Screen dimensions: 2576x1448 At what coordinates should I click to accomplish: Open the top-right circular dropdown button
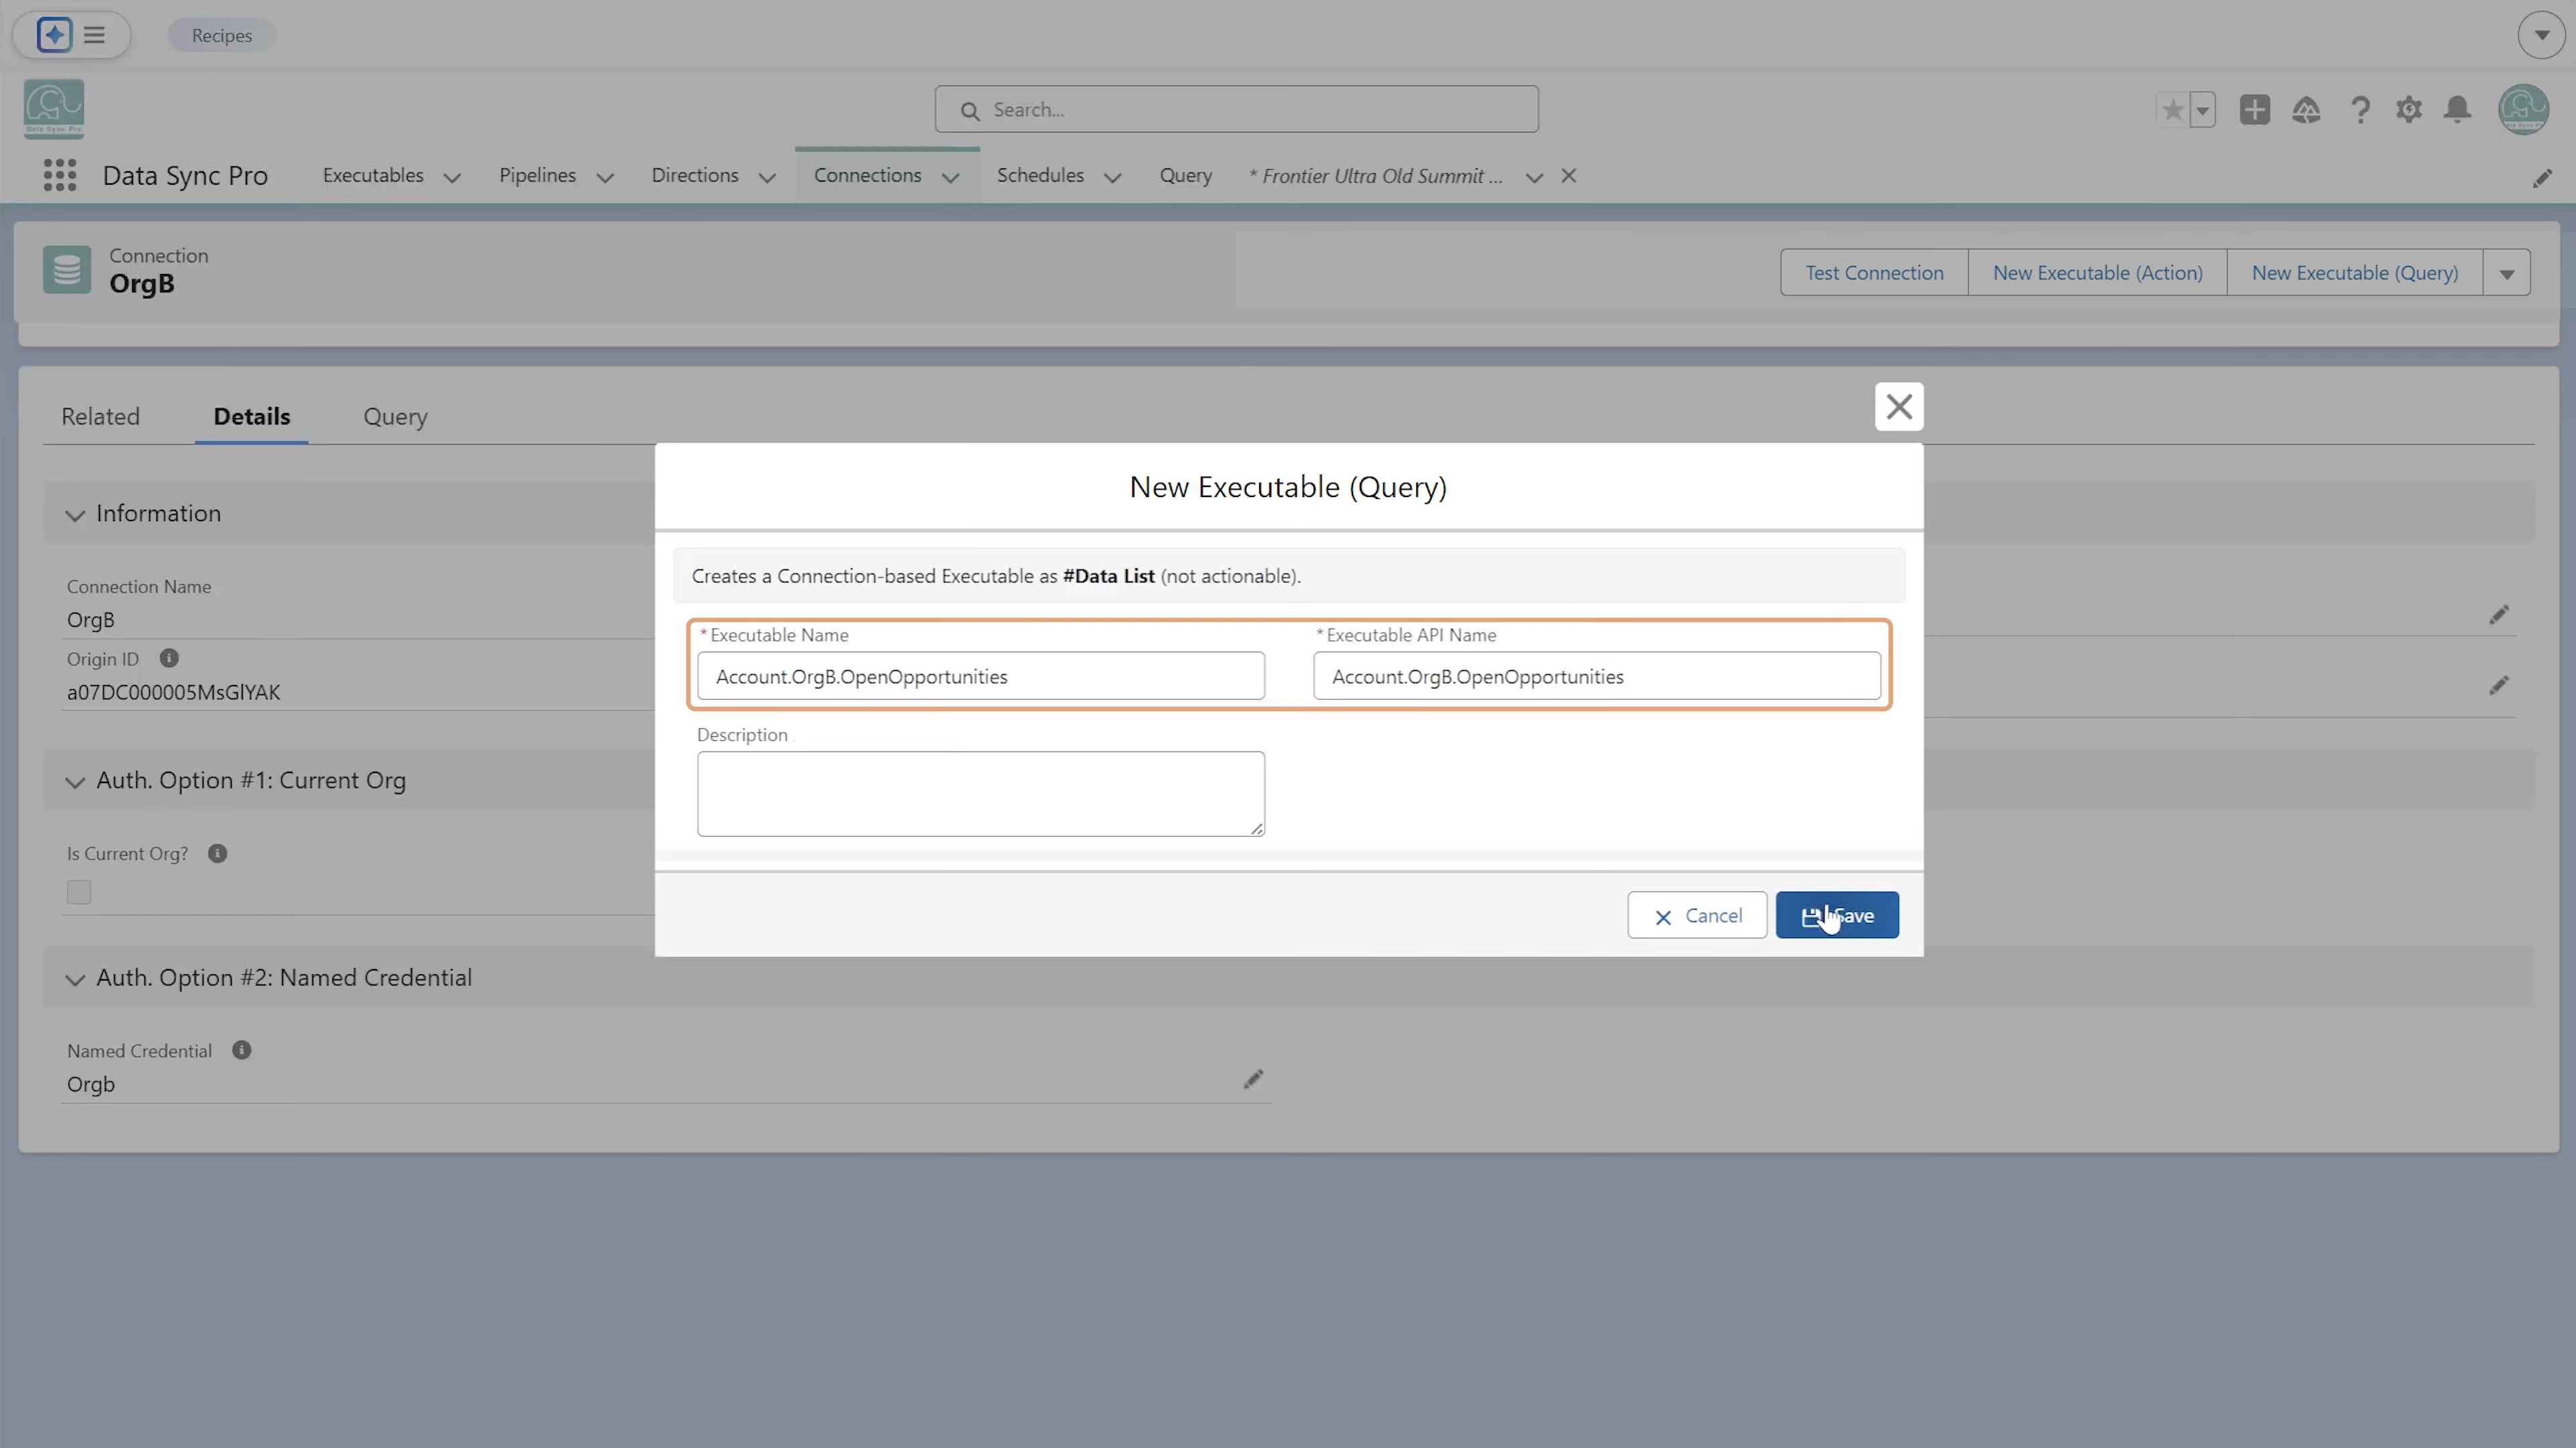tap(2541, 35)
